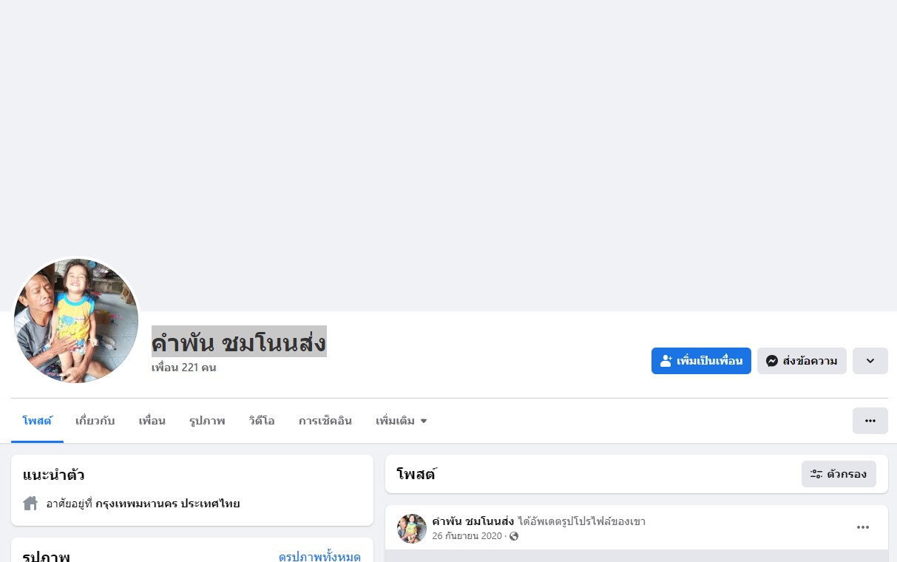Expand the เพิ่มเติม dropdown tab

[x=402, y=421]
